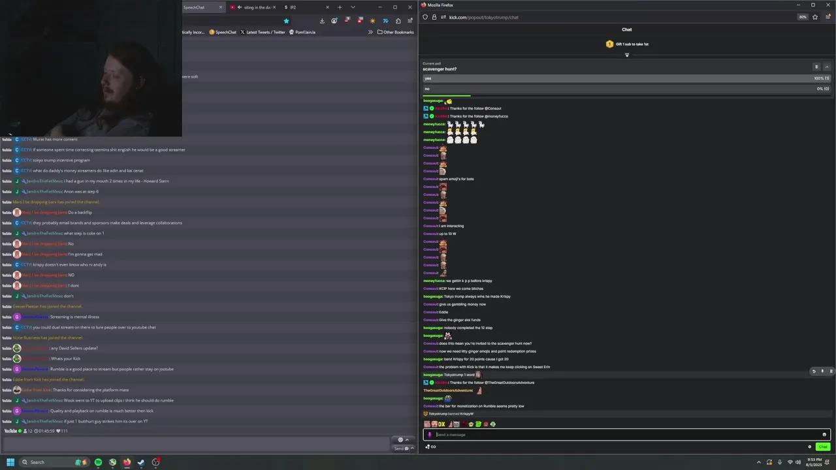
Task: Open the sun-shaped extension icon
Action: (x=373, y=21)
